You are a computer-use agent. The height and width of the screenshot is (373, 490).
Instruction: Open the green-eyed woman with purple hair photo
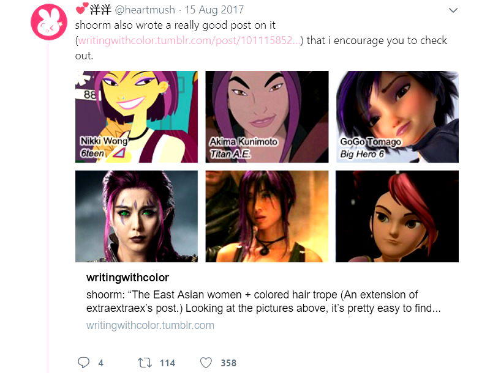point(137,216)
